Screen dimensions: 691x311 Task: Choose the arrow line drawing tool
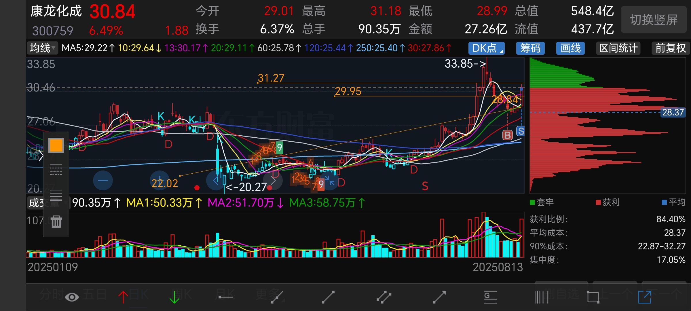[x=439, y=297]
